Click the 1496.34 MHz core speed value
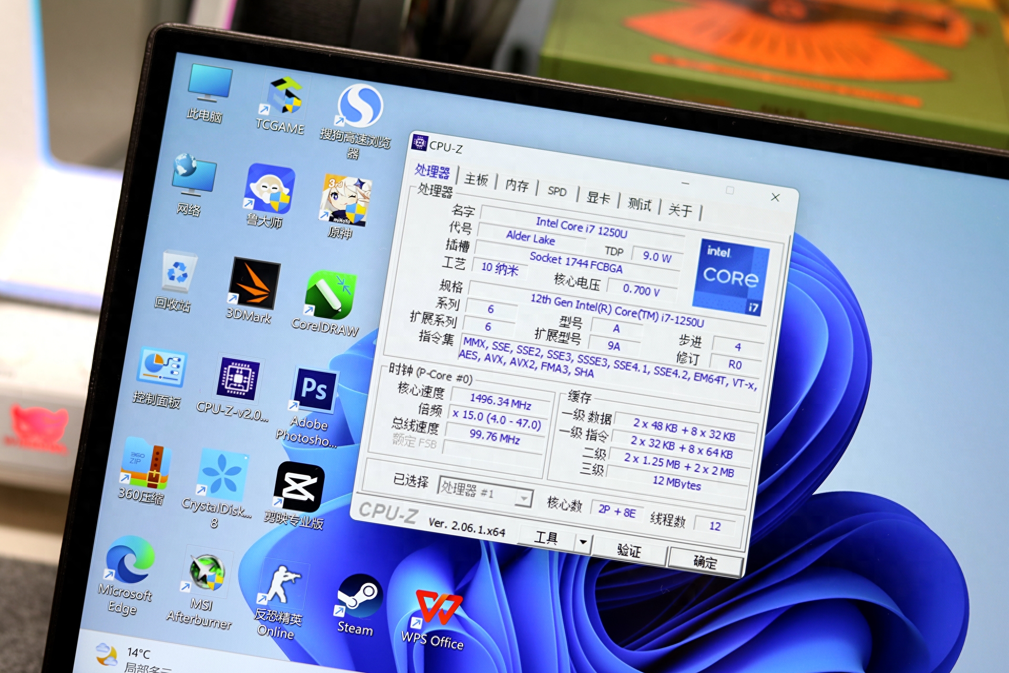The height and width of the screenshot is (673, 1009). pyautogui.click(x=500, y=402)
